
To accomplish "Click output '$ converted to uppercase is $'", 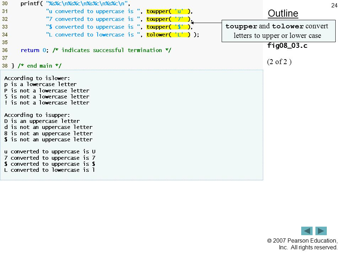I will [x=50, y=164].
